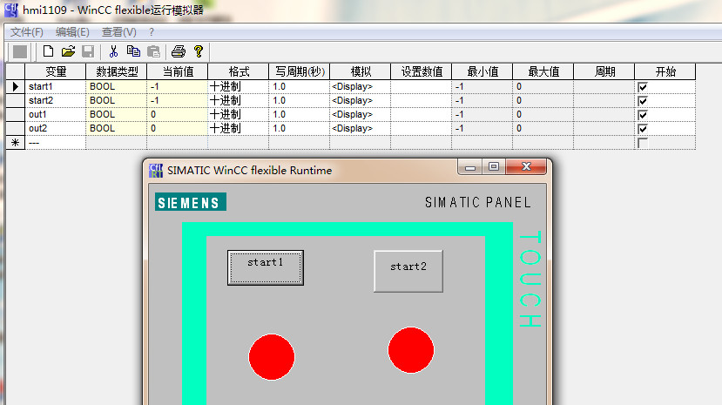The image size is (722, 405).
Task: Open the <Display> simulation cell for start1
Action: (x=360, y=86)
